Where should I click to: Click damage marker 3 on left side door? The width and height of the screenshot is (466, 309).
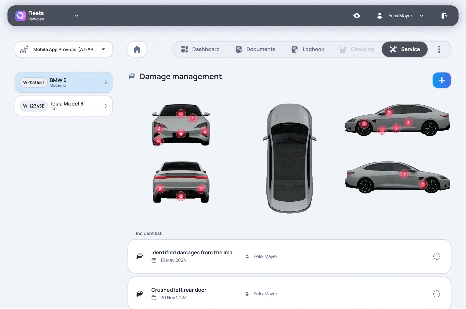tap(408, 123)
